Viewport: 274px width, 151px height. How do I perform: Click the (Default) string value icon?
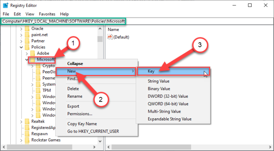tap(110, 37)
